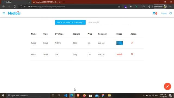This screenshot has width=174, height=98.
Task: Click the 5mg weight cell
Action: (x=75, y=54)
